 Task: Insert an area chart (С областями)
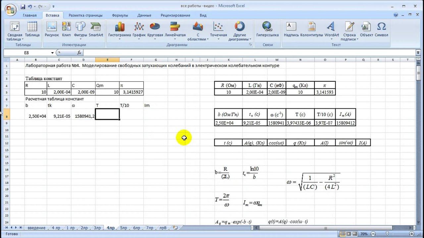(198, 31)
